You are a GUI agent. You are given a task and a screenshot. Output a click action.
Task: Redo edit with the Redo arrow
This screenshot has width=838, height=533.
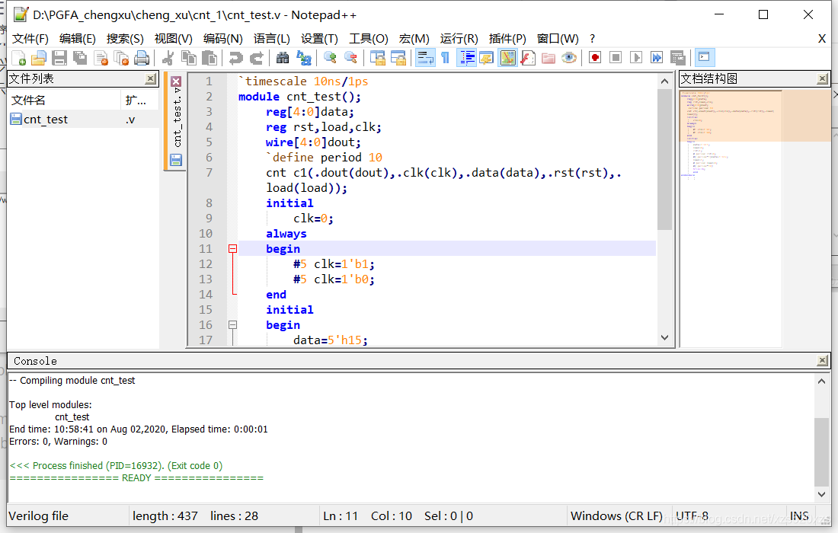click(257, 58)
